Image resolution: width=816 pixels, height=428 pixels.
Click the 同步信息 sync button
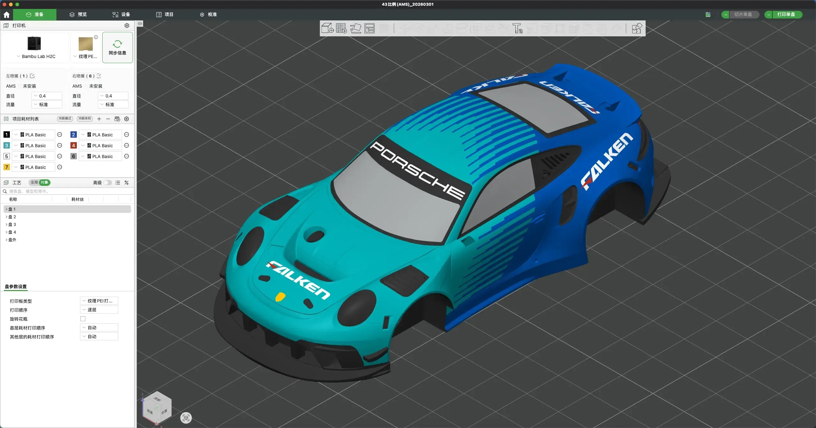point(118,47)
